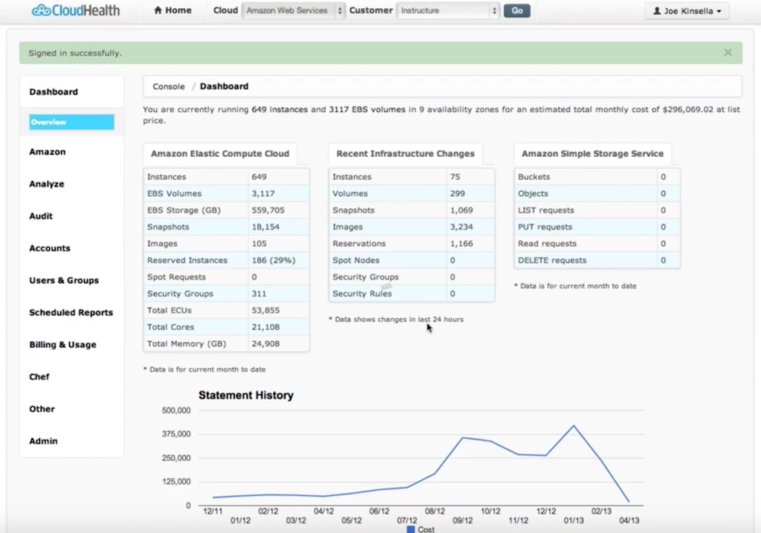
Task: Dismiss the 'Signed in successfully' alert
Action: (x=728, y=53)
